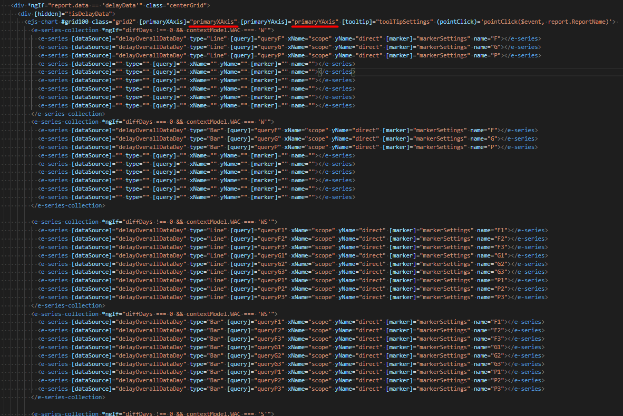Image resolution: width=623 pixels, height=416 pixels.
Task: Click the #grid100 template reference
Action: [x=76, y=22]
